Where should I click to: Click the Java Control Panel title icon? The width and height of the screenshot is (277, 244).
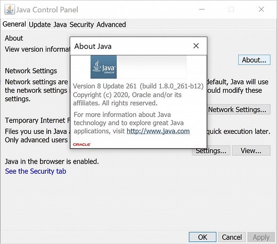10,10
